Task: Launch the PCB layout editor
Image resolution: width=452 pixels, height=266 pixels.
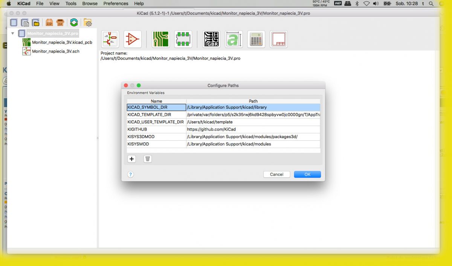Action: click(x=161, y=39)
